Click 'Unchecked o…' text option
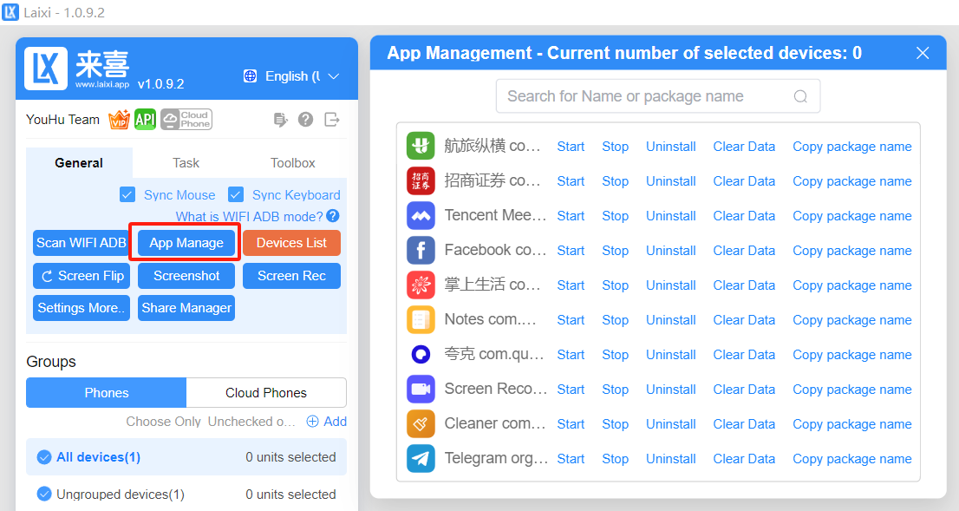This screenshot has width=959, height=511. pyautogui.click(x=251, y=422)
